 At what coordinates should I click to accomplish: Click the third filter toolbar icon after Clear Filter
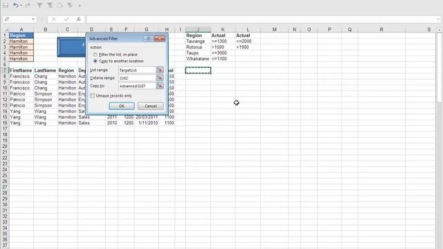point(60,6)
